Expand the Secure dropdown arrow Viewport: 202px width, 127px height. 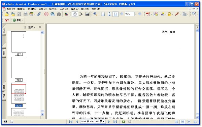pyautogui.click(x=172, y=14)
